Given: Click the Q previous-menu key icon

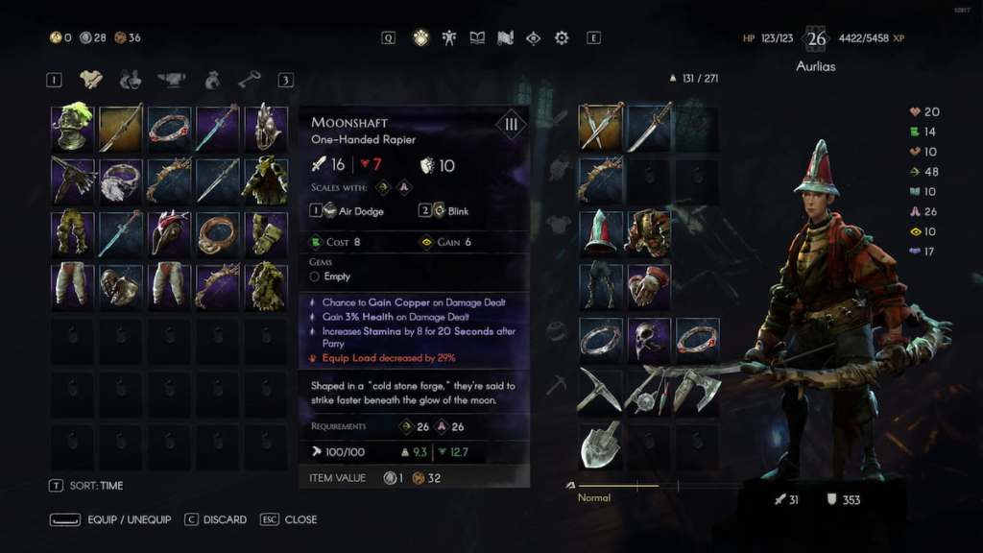Looking at the screenshot, I should [389, 38].
